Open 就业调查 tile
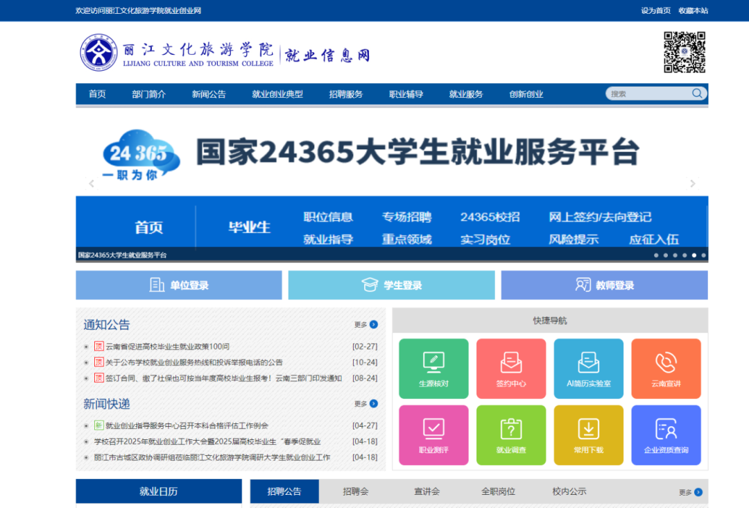Viewport: 749px width, 508px height. click(511, 435)
